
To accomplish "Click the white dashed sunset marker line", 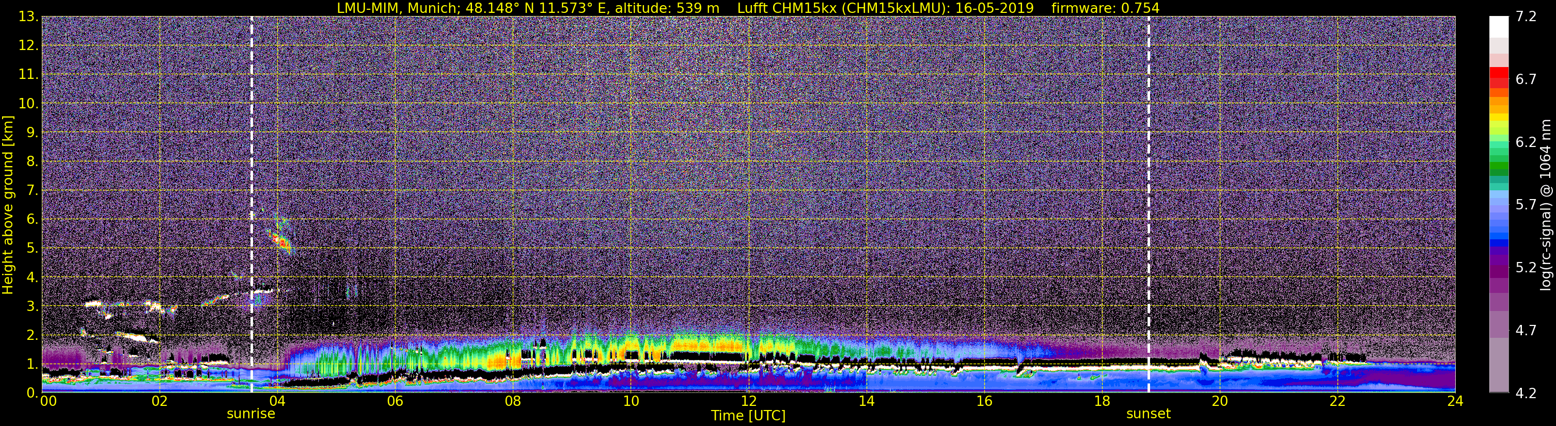I will pyautogui.click(x=1148, y=205).
